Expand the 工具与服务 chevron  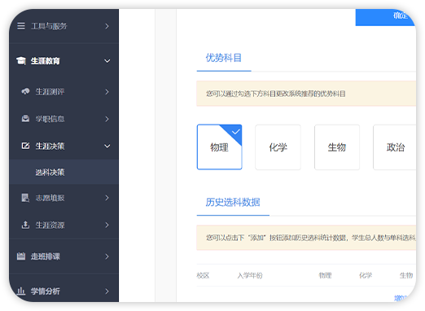[107, 26]
